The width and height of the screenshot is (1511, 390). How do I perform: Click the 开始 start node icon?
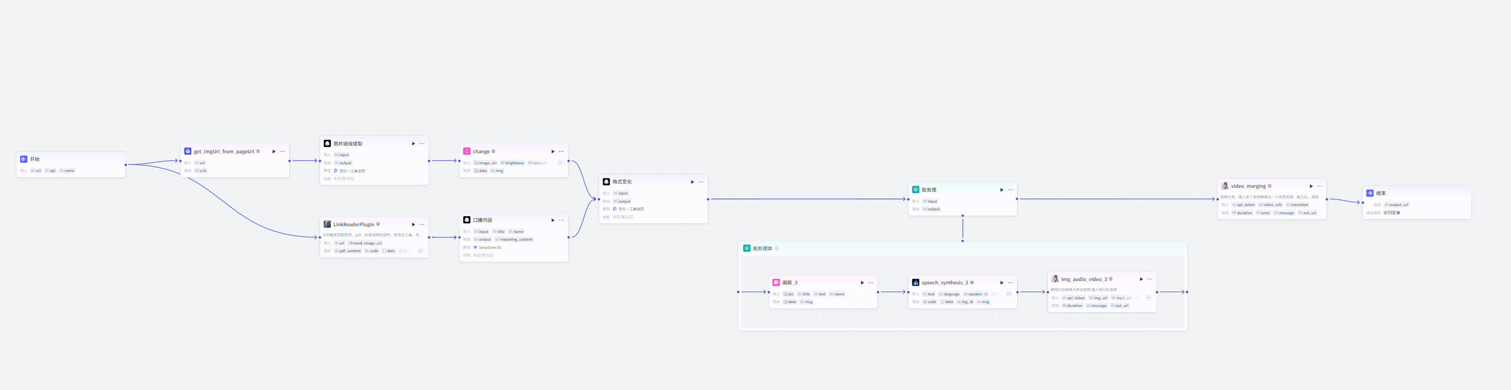[x=24, y=159]
